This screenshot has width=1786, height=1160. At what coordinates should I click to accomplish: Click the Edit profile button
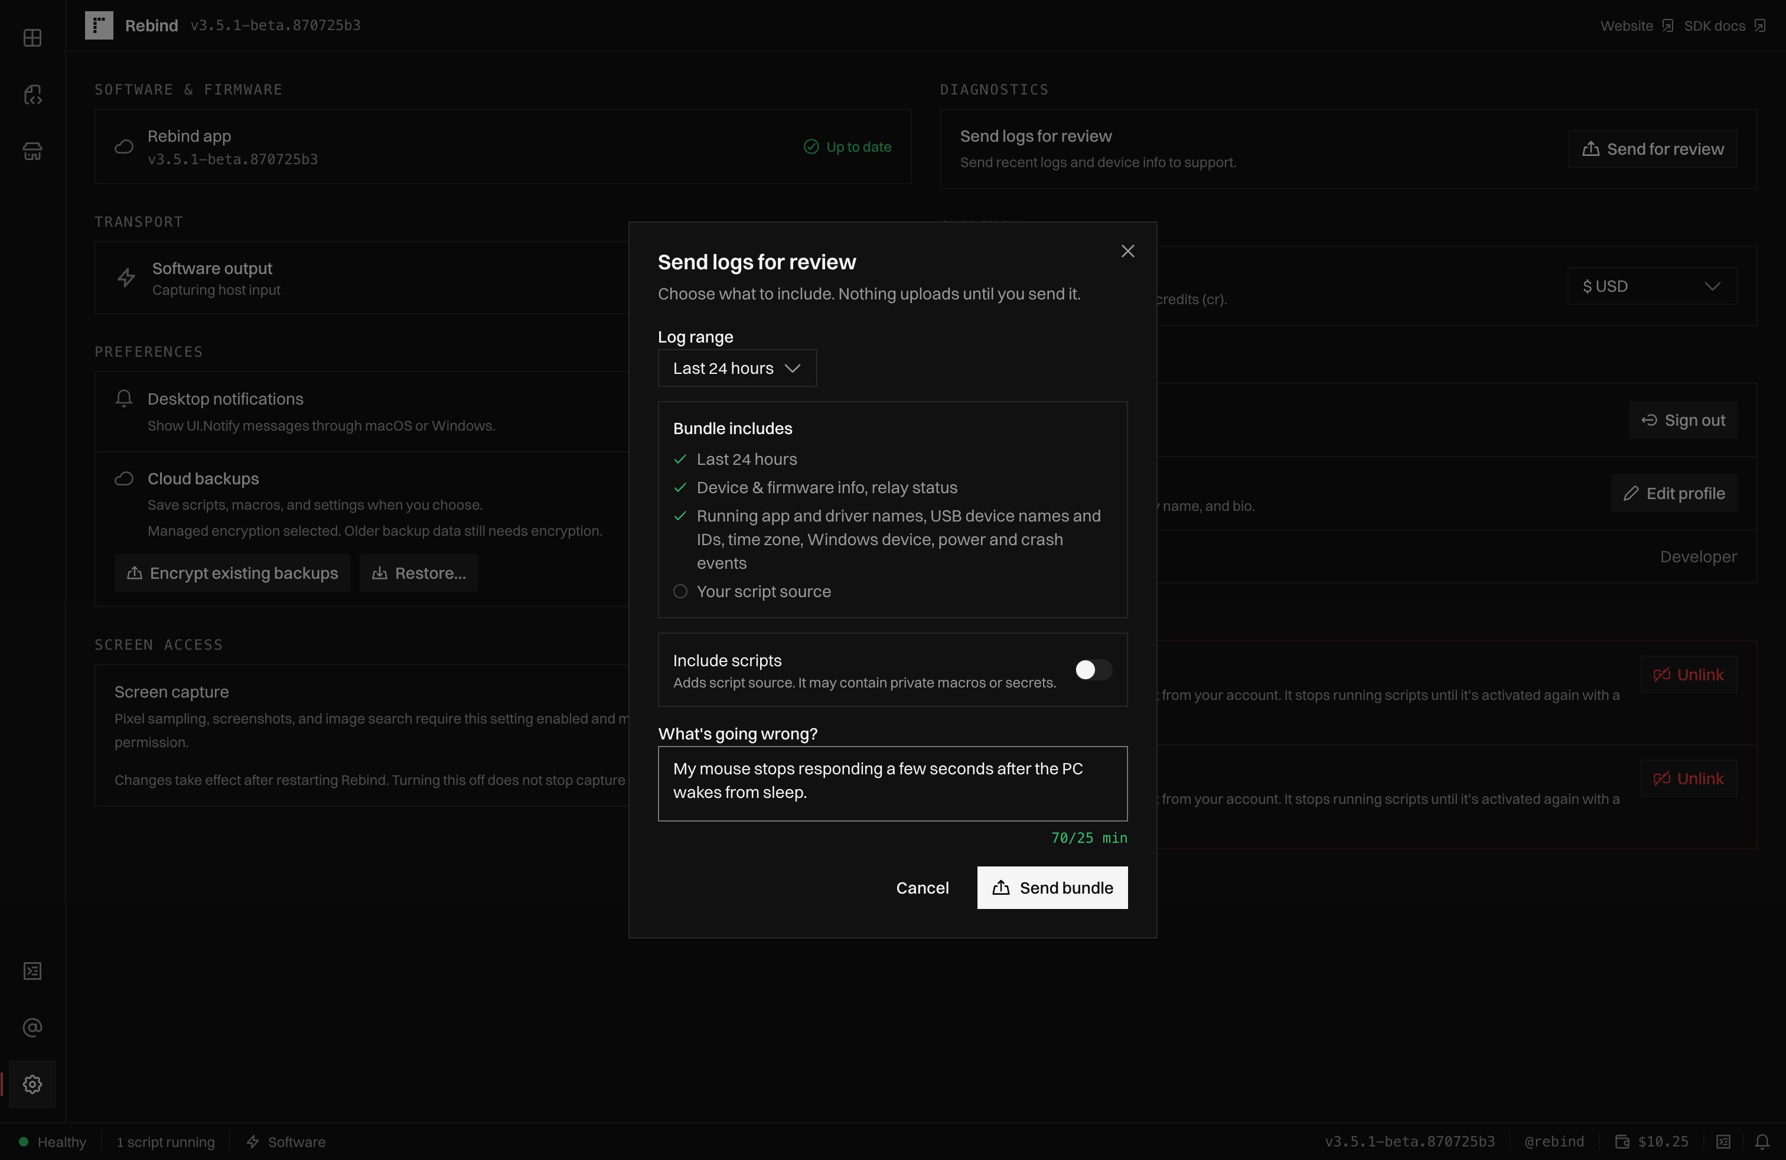[1674, 493]
